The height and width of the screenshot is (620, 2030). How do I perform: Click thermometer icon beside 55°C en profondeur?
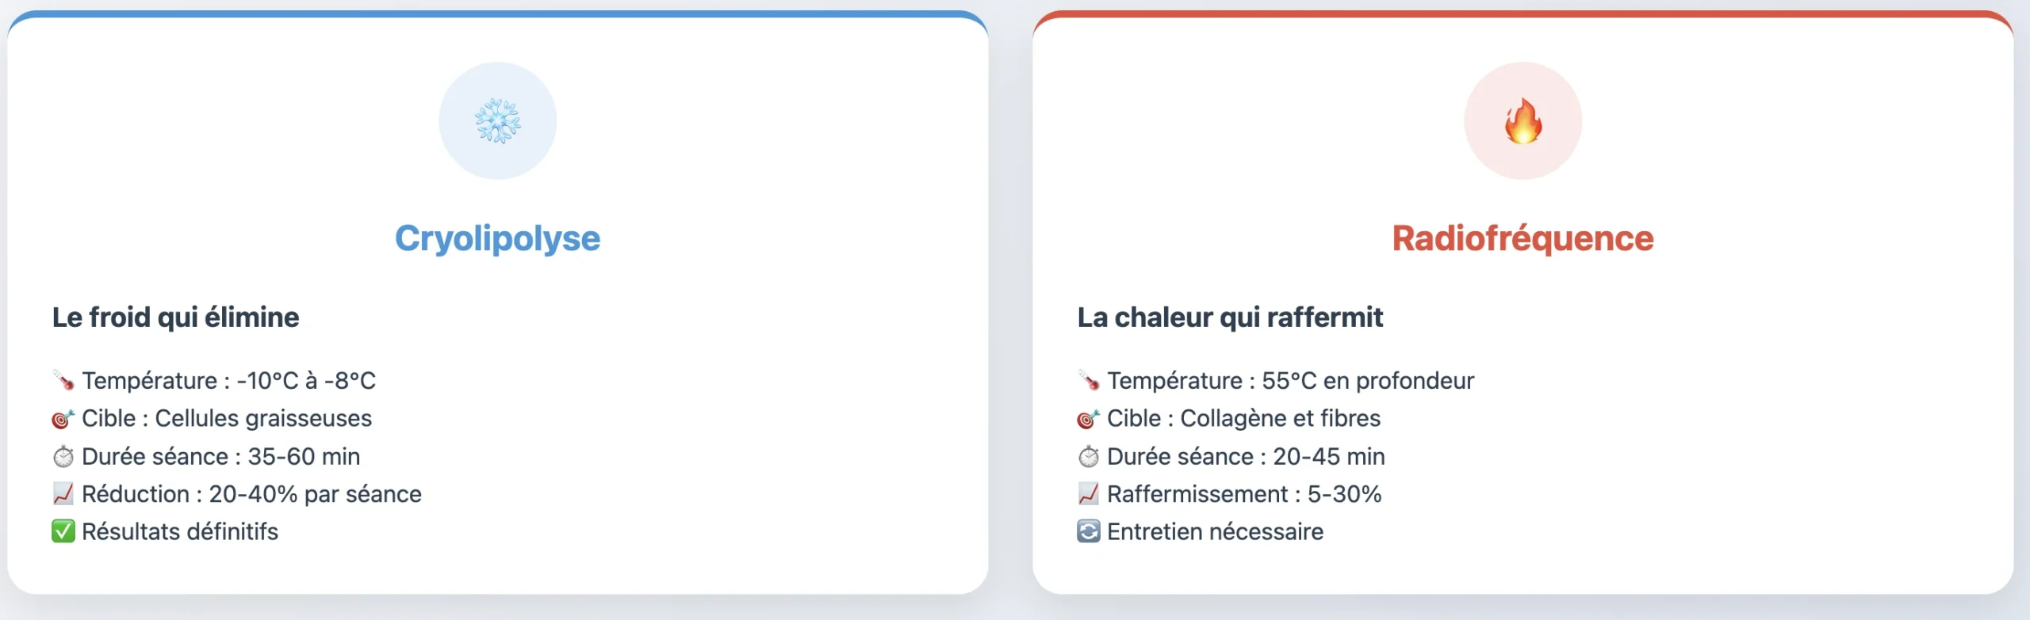tap(1089, 381)
